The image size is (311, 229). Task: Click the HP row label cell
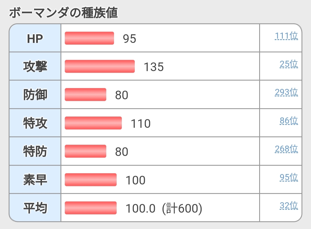(x=35, y=38)
